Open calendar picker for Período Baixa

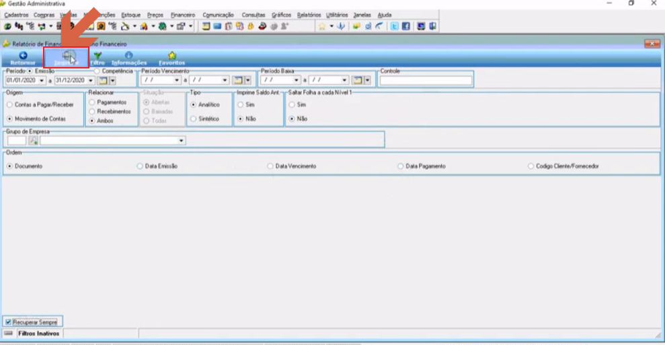point(358,80)
